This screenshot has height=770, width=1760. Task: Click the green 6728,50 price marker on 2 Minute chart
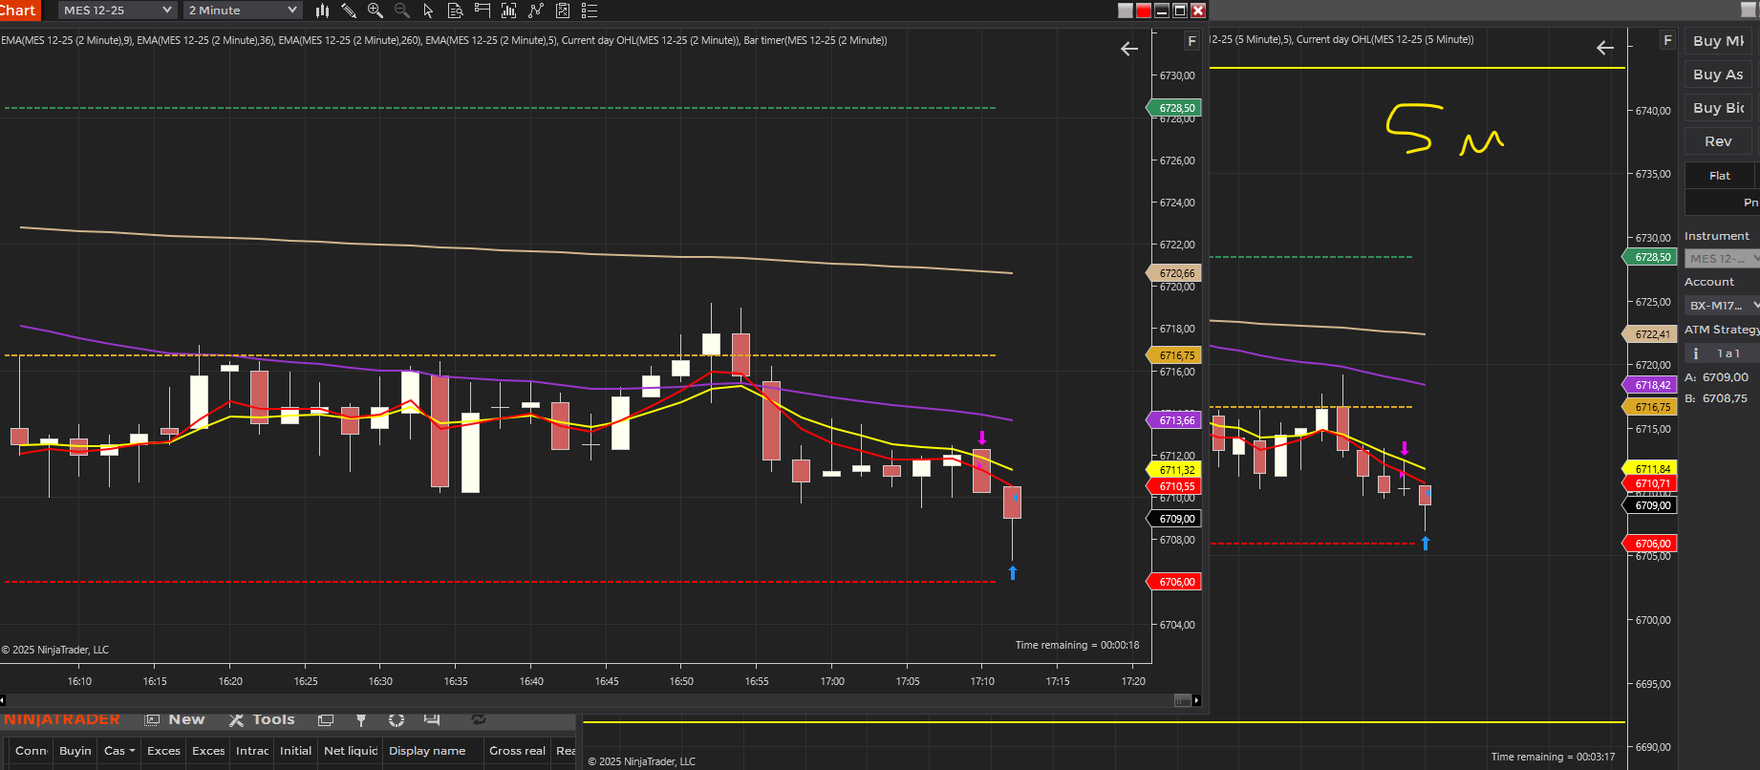coord(1175,108)
